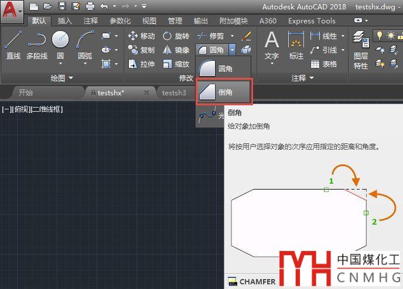Expand the Draw (绘图) panel
Image resolution: width=403 pixels, height=289 pixels.
62,78
